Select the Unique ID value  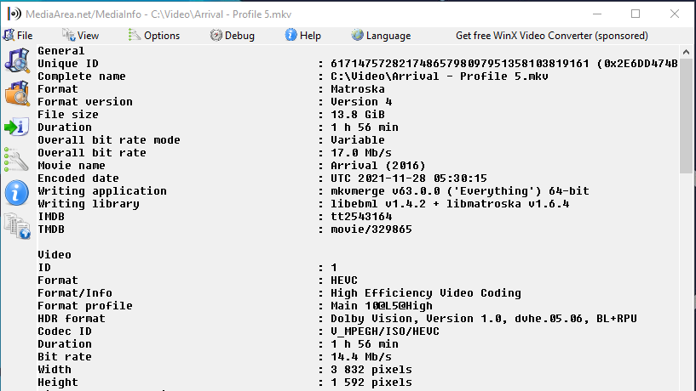coord(503,64)
